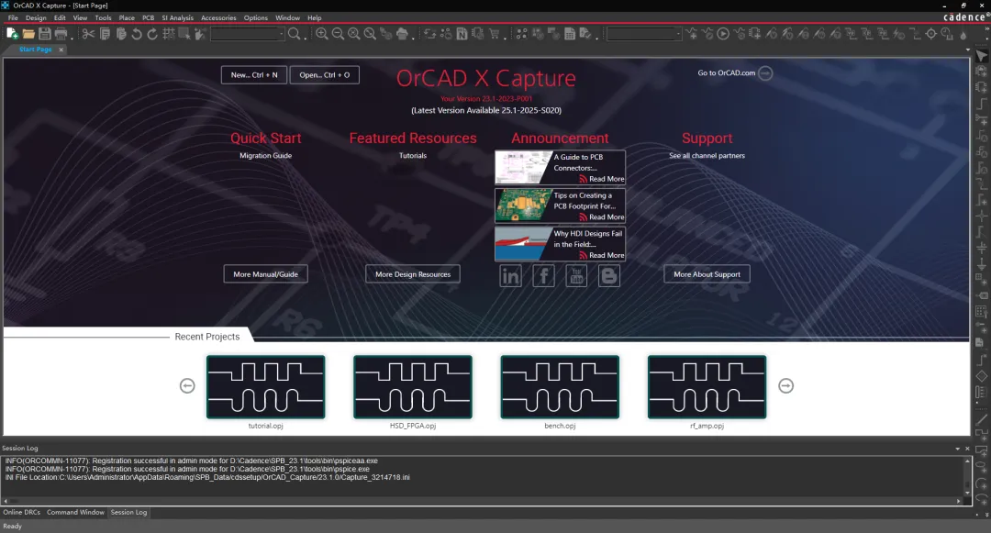
Task: Click the New Simulation Profile icon
Action: [x=692, y=33]
